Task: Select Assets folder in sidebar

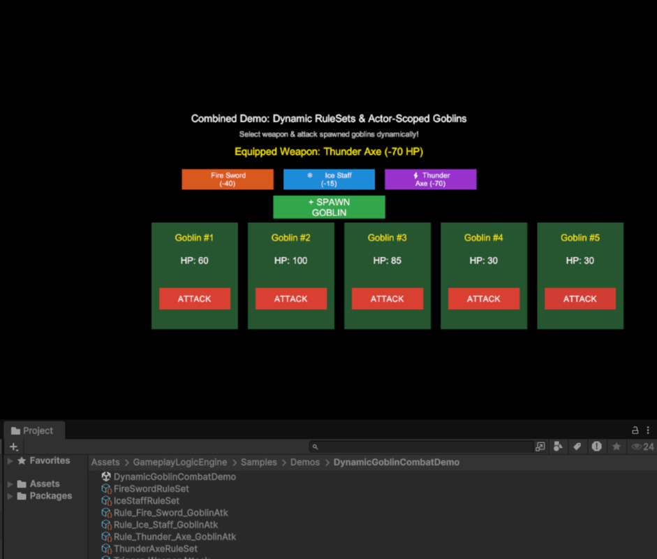Action: (x=38, y=484)
